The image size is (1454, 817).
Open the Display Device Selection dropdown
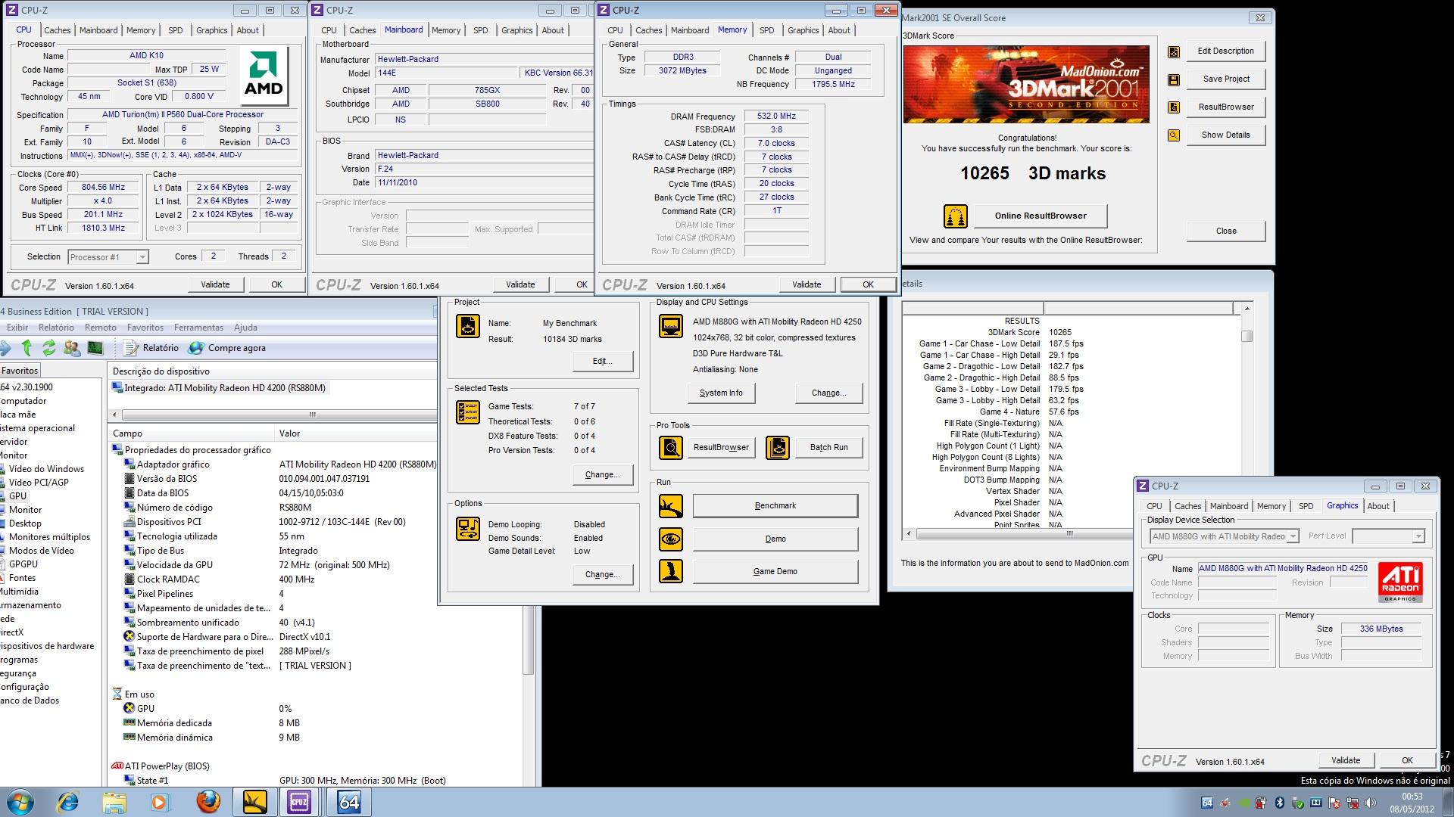coord(1225,536)
